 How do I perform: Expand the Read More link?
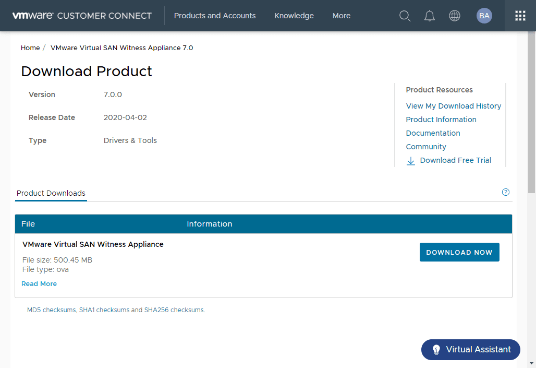point(39,284)
